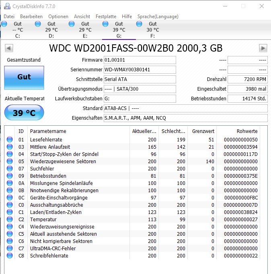Image resolution: width=271 pixels, height=274 pixels.
Task: Click the ID column header
Action: pyautogui.click(x=21, y=131)
